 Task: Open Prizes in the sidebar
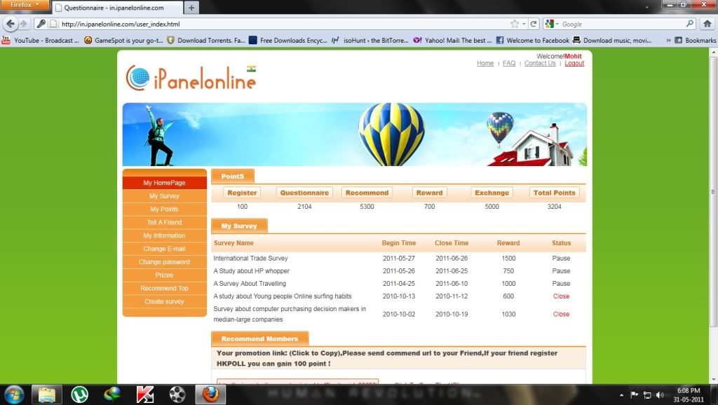coord(164,275)
